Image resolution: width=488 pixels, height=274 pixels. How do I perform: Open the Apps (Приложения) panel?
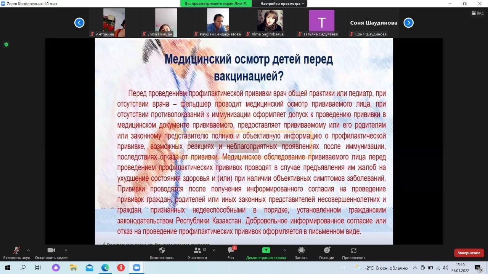(353, 250)
